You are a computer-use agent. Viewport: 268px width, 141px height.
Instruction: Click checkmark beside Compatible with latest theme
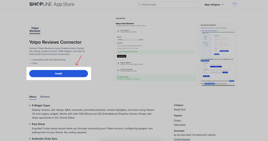point(31,60)
